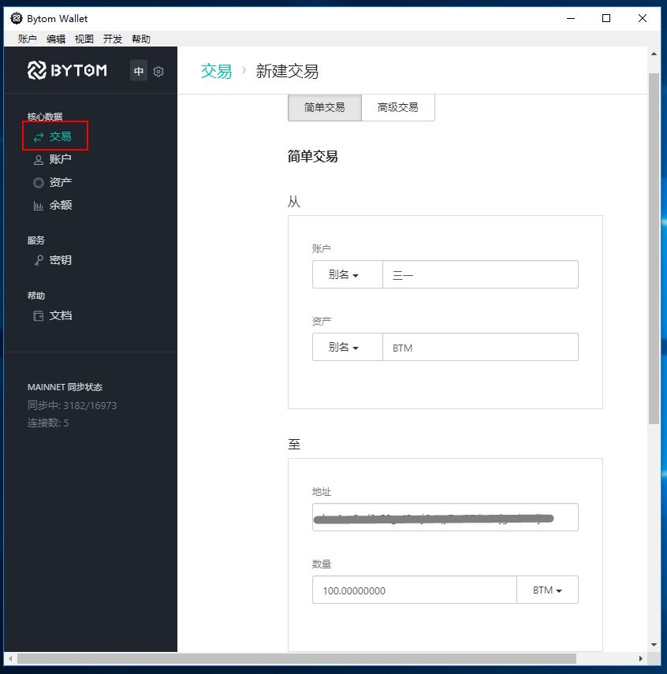Expand the 别名 dropdown for 资产

[348, 347]
